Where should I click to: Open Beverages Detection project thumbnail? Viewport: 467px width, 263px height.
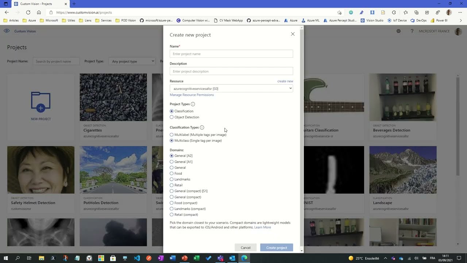403,97
